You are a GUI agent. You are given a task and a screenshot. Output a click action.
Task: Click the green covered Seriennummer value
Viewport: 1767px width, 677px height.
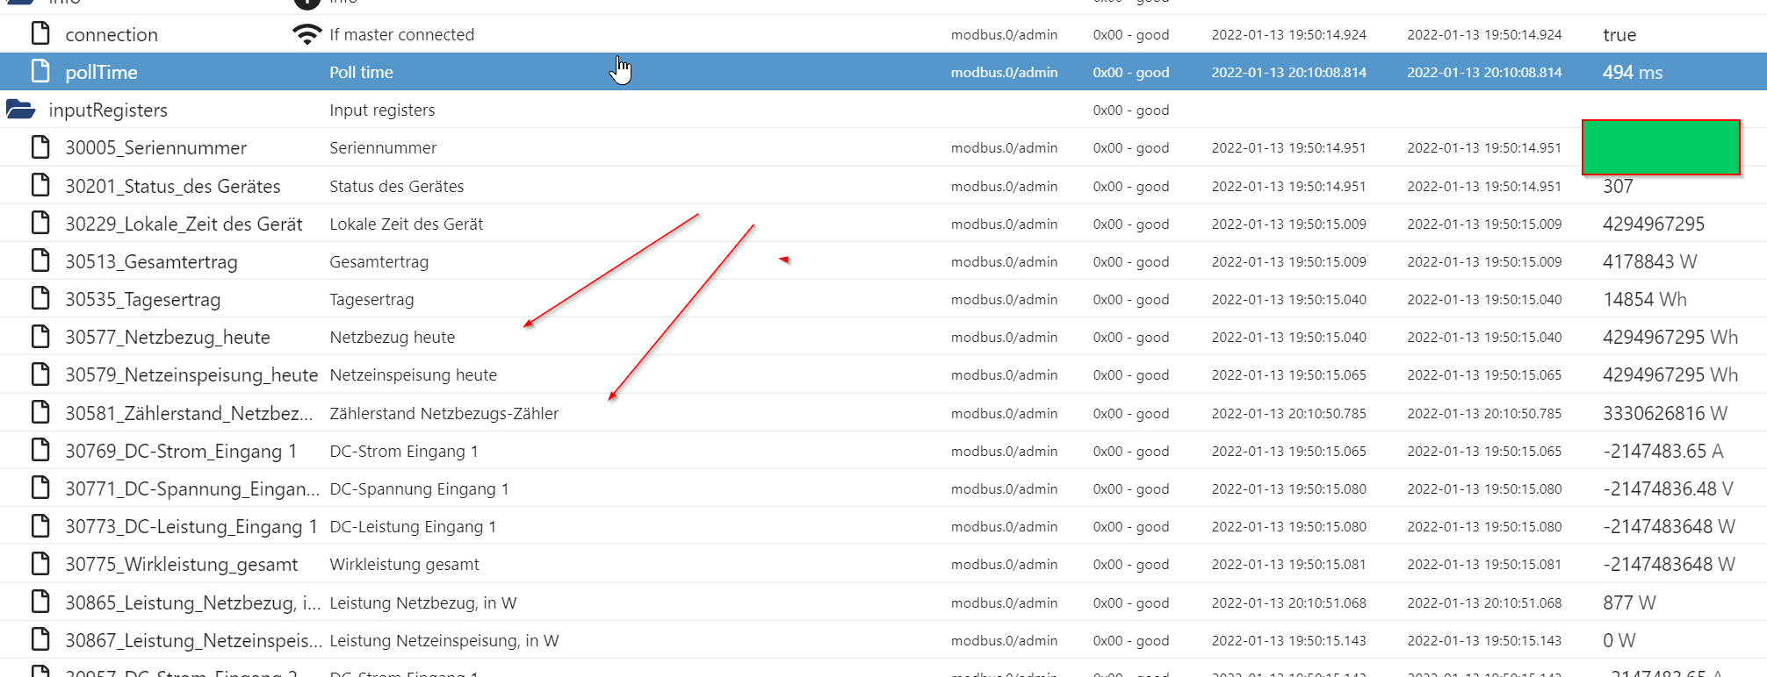[1661, 147]
